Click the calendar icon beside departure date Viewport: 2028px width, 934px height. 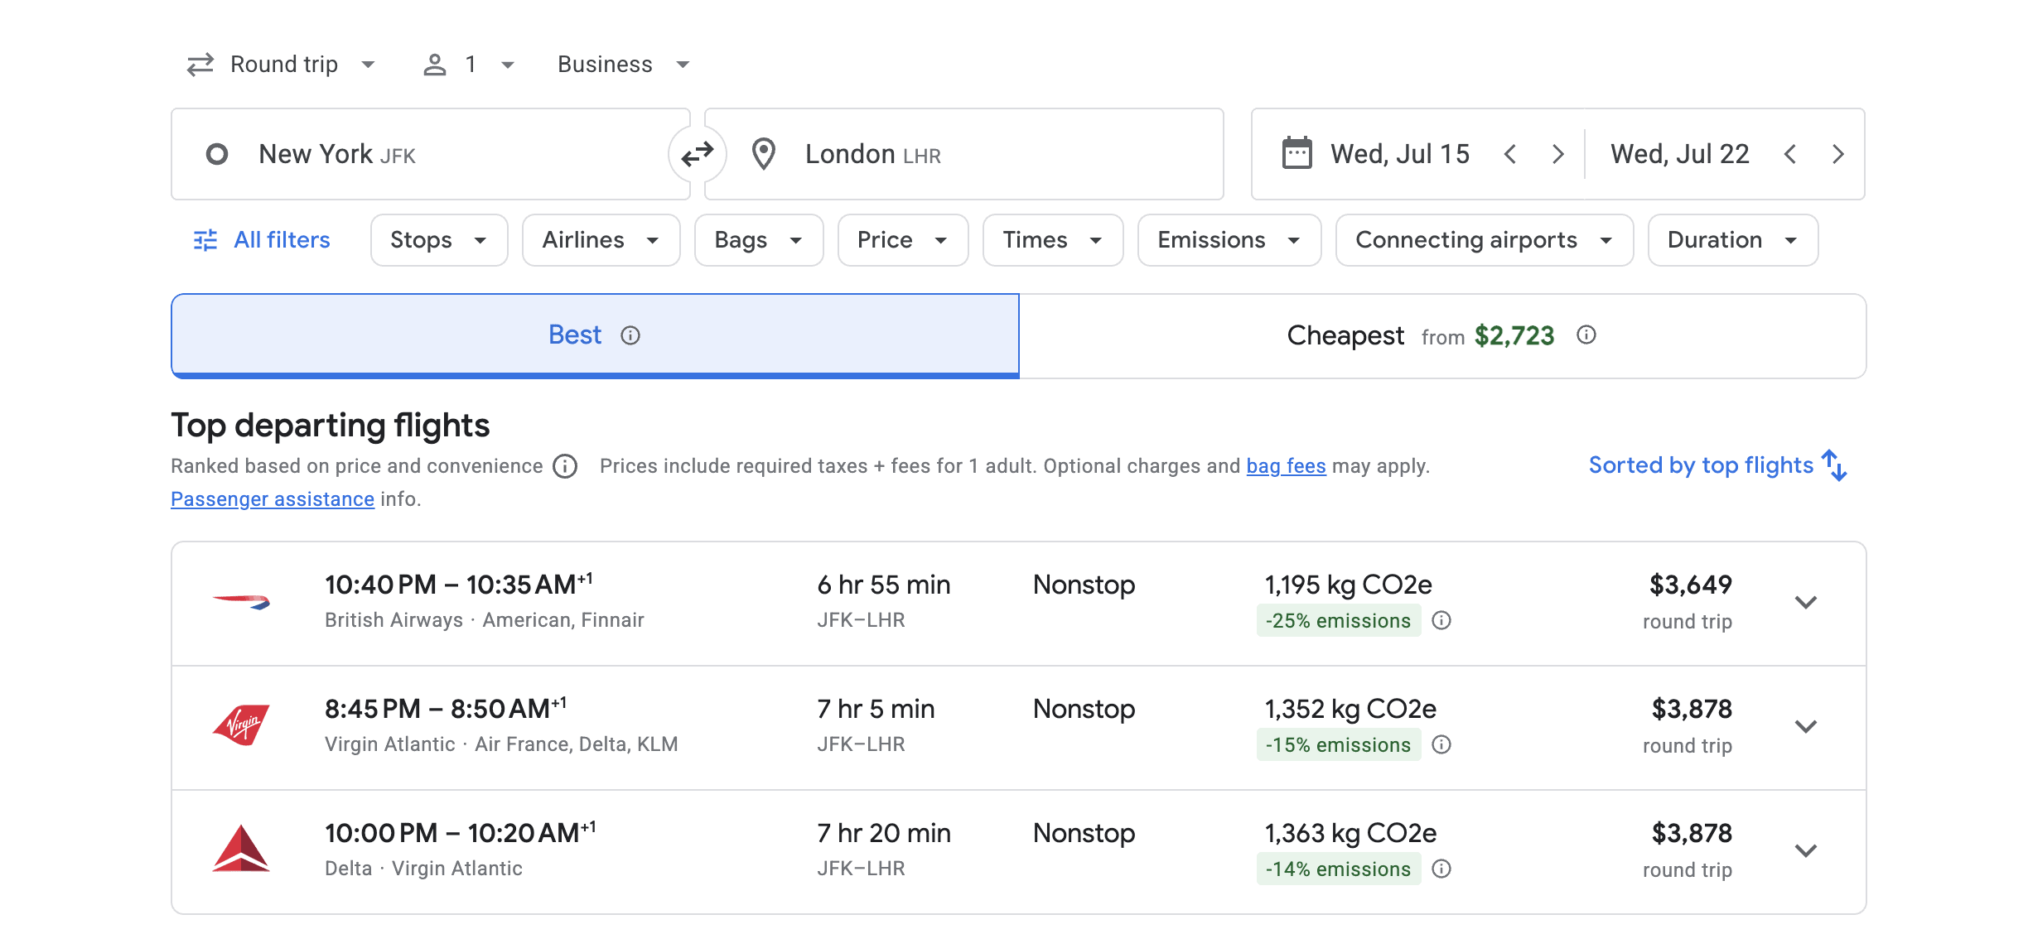click(1297, 153)
